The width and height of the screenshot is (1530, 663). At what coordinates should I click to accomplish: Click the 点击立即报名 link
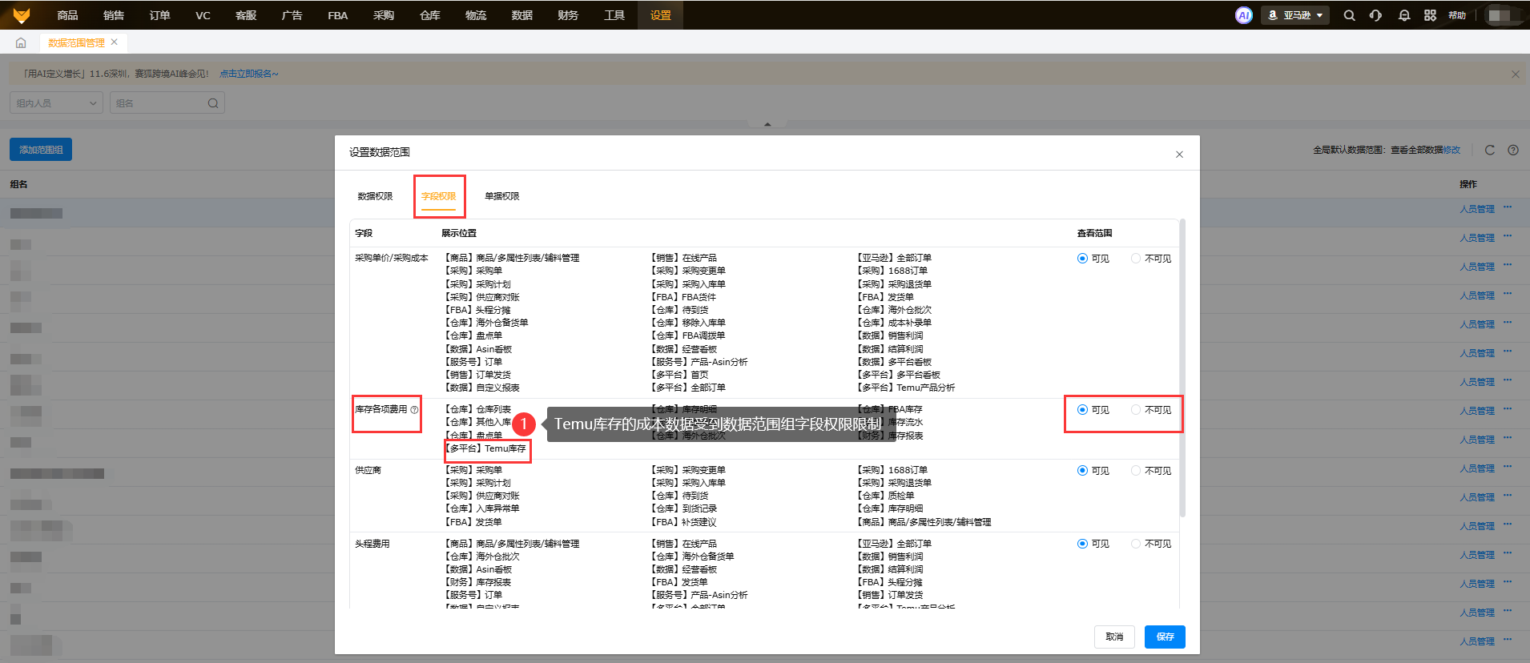[249, 74]
